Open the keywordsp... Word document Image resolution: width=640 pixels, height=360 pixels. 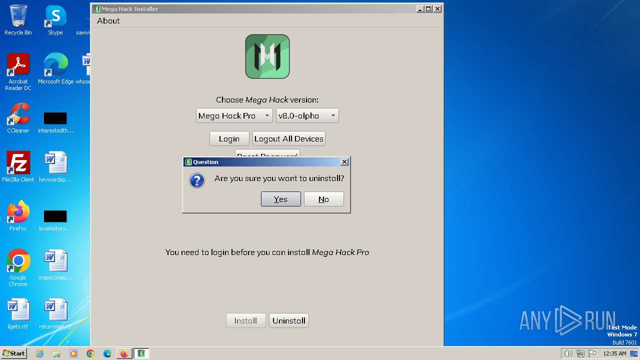(x=55, y=167)
